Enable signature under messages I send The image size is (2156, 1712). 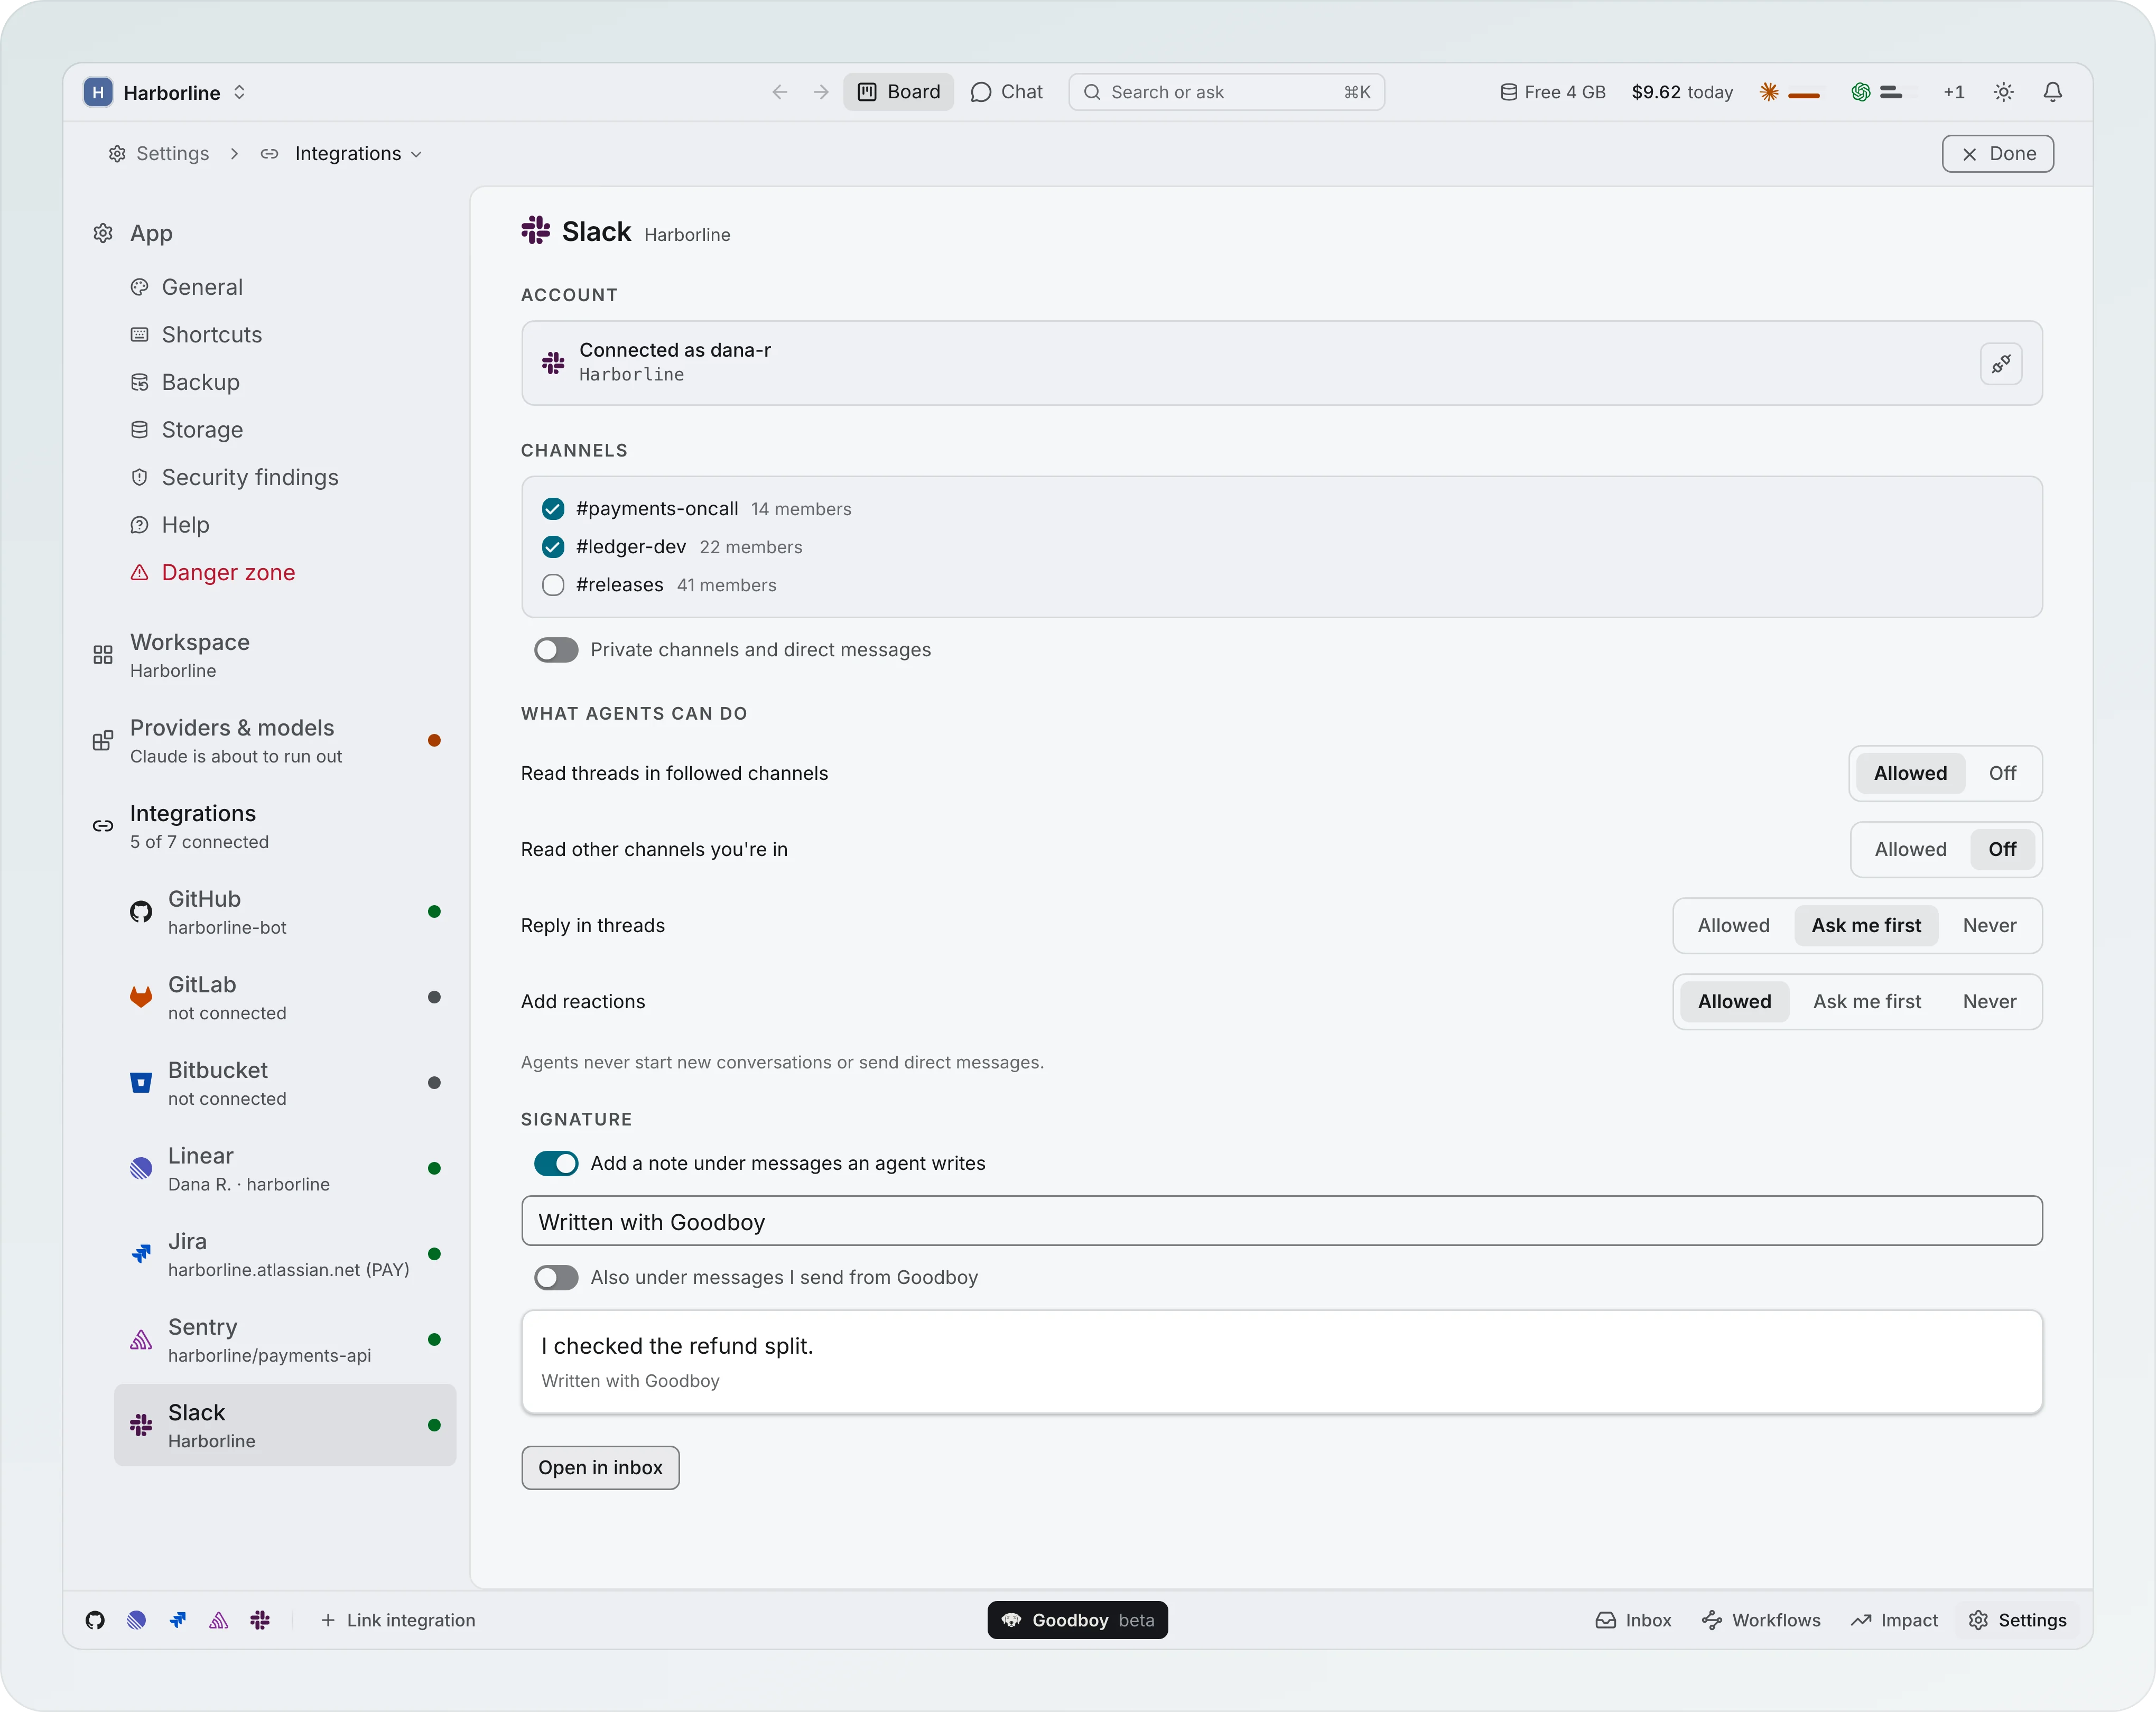pyautogui.click(x=556, y=1277)
